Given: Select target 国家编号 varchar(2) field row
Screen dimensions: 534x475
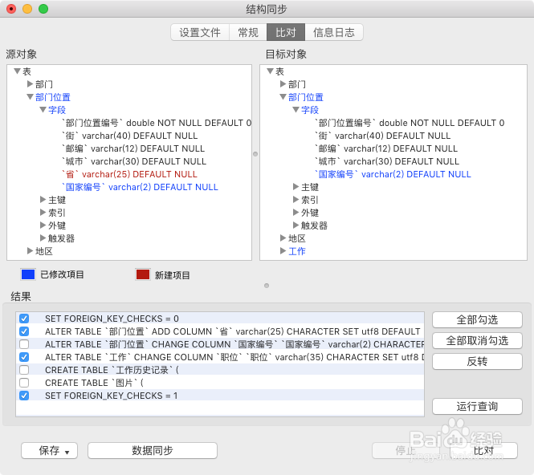Looking at the screenshot, I should click(393, 174).
